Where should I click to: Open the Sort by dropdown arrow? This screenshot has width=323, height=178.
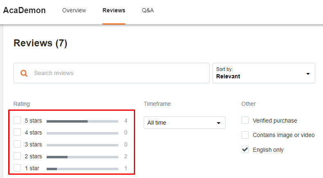308,74
